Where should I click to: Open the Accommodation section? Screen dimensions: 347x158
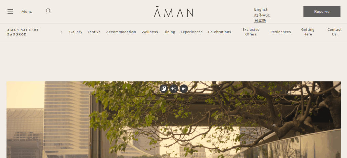(x=121, y=32)
